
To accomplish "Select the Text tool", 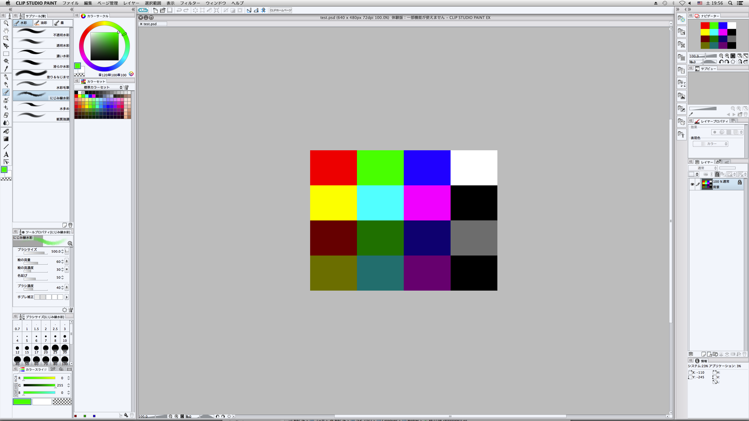I will coord(6,154).
